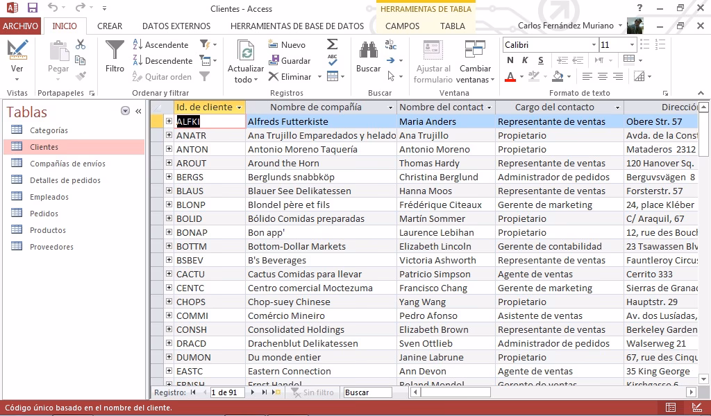Image resolution: width=711 pixels, height=416 pixels.
Task: Click the Help question mark icon
Action: point(639,8)
